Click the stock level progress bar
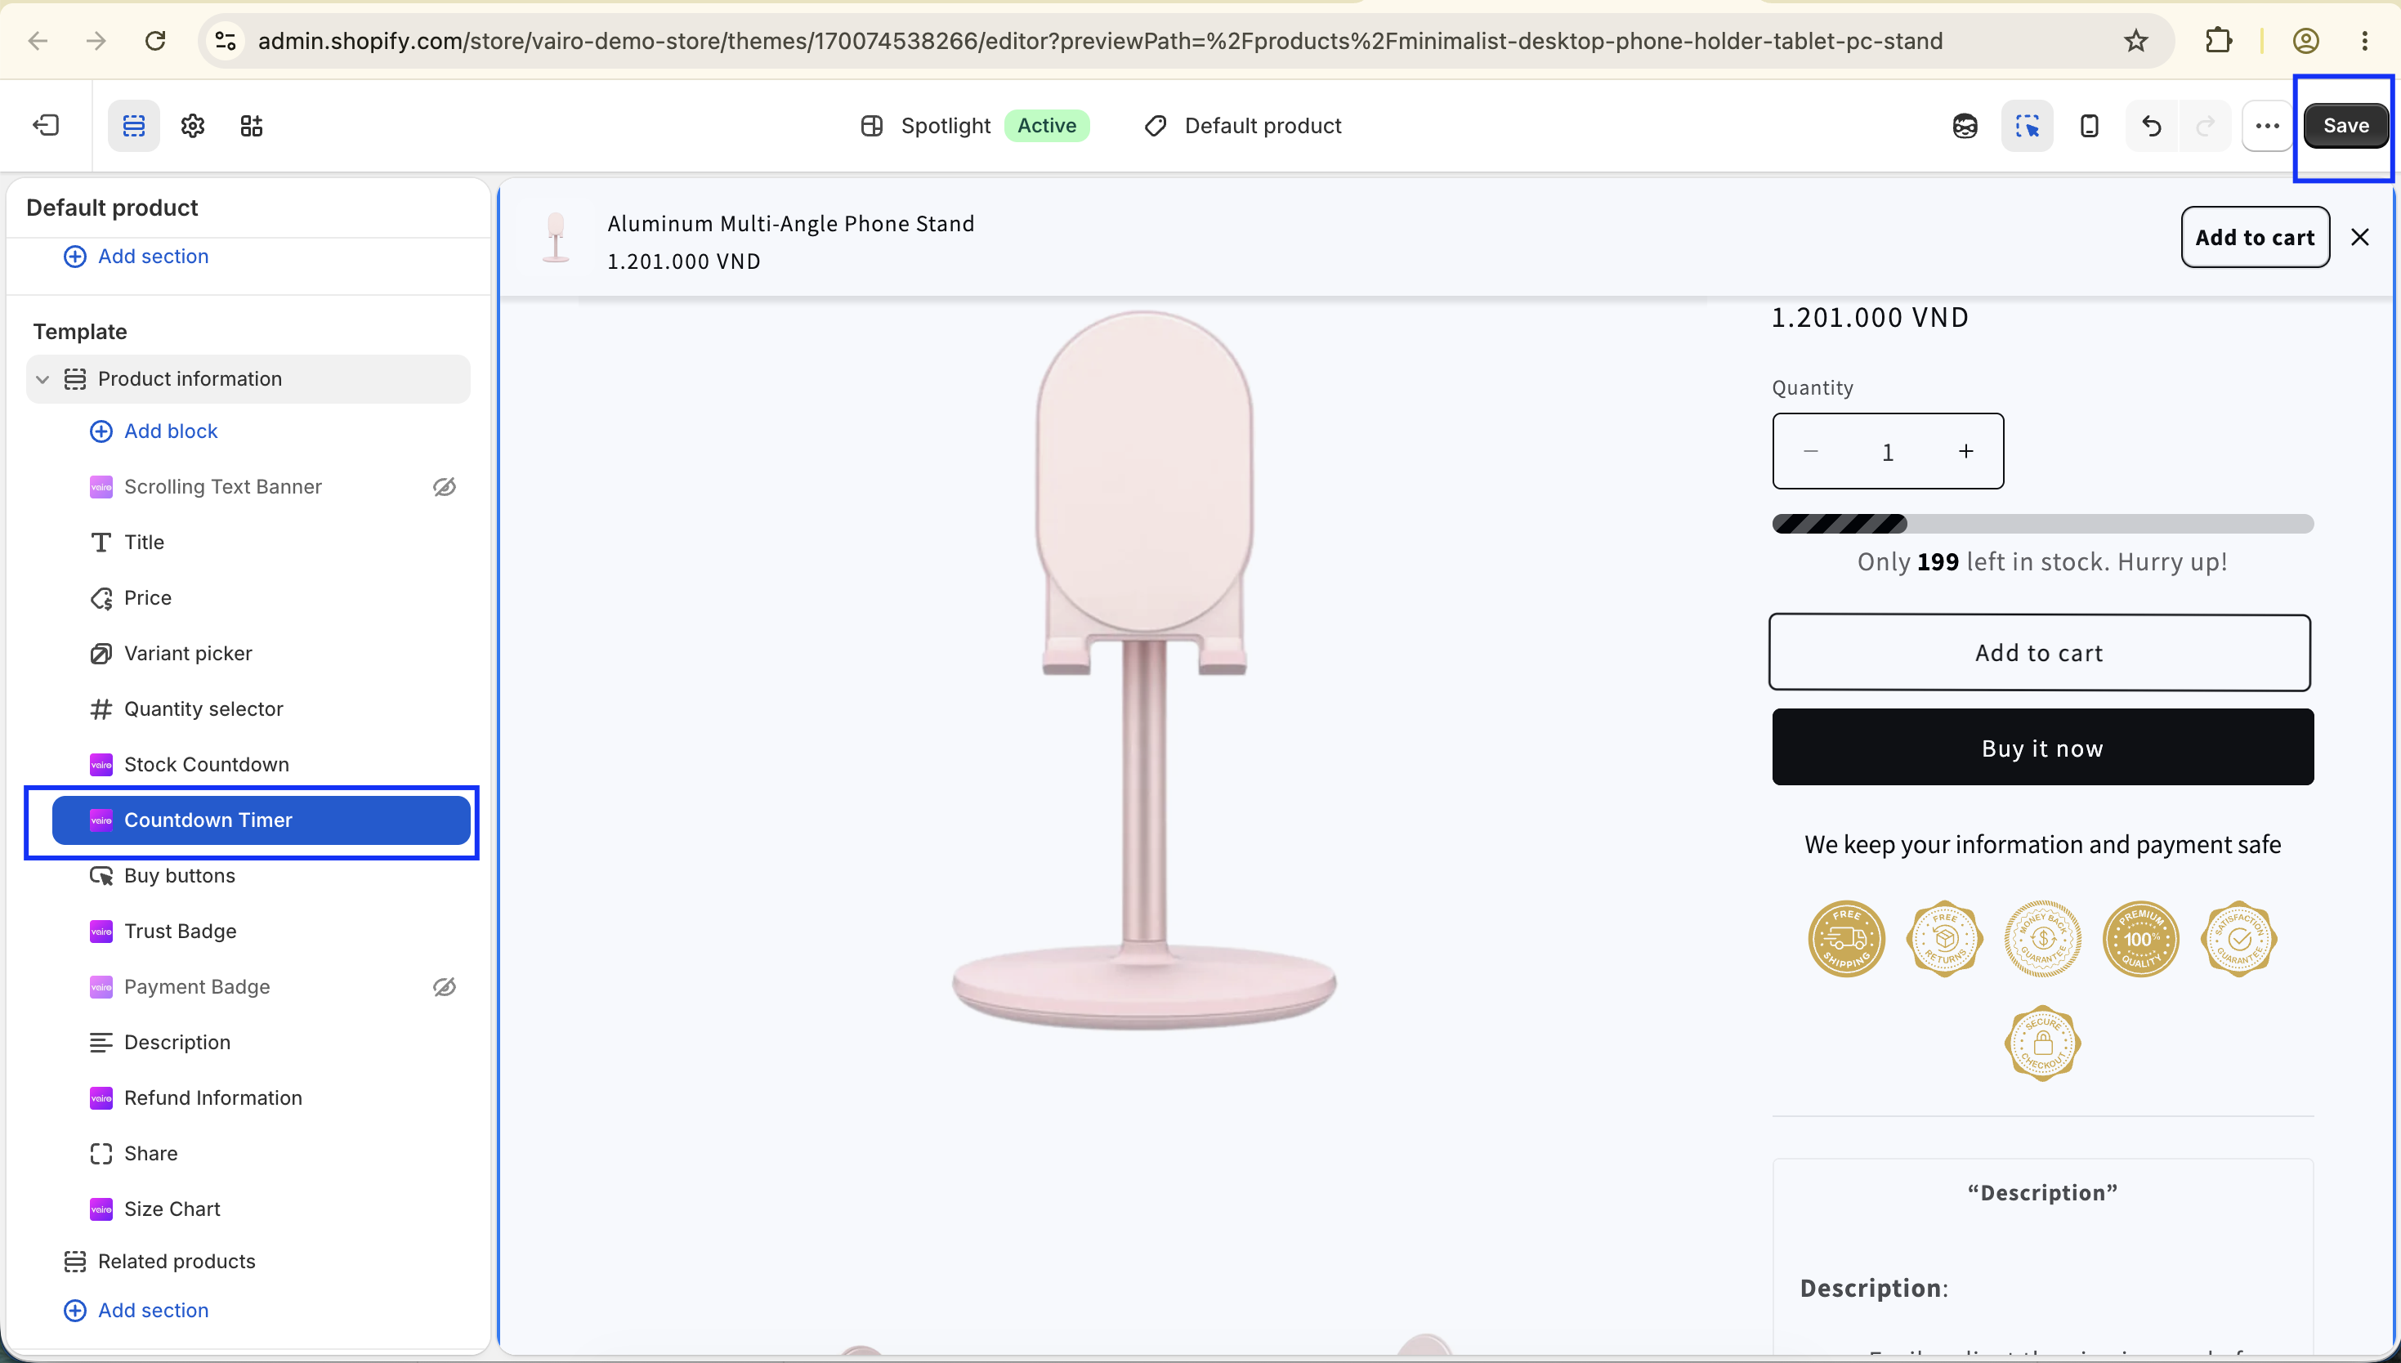 2042,523
